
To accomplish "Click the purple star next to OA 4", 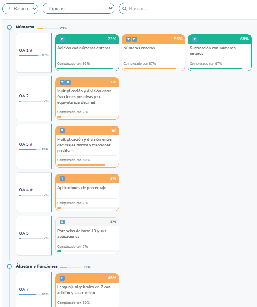I will click(31, 190).
